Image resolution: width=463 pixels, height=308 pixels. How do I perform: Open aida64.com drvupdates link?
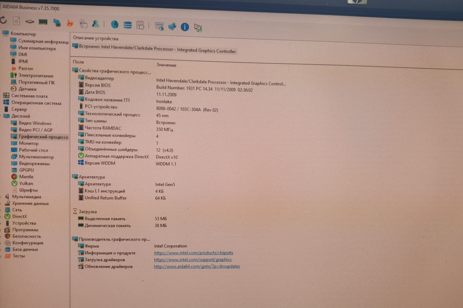pos(197,266)
